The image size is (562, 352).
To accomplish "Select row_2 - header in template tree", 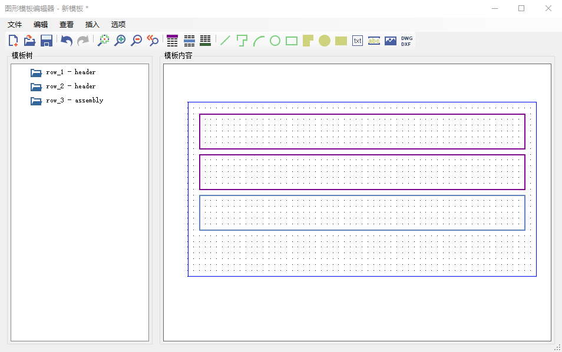I will pyautogui.click(x=71, y=86).
